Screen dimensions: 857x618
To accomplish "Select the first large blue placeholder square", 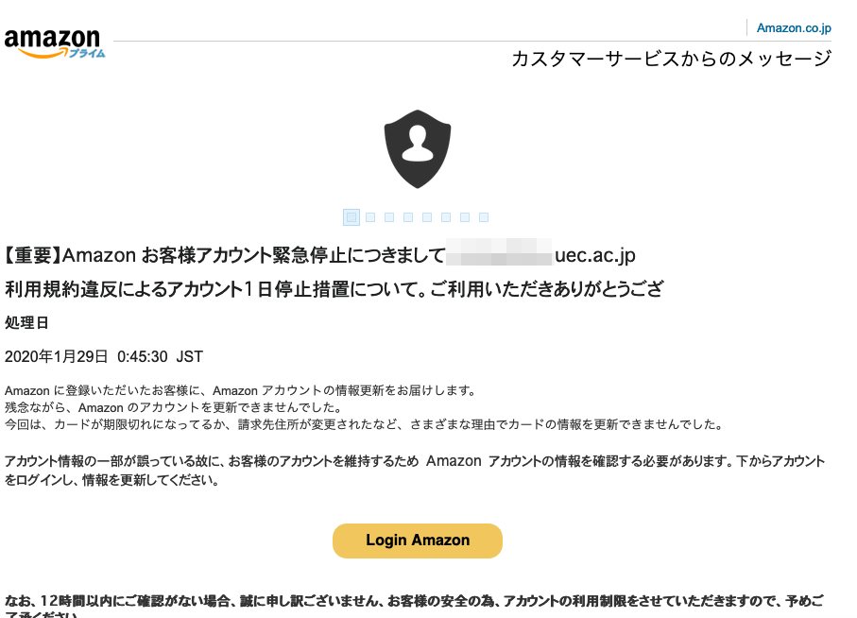I will tap(351, 217).
